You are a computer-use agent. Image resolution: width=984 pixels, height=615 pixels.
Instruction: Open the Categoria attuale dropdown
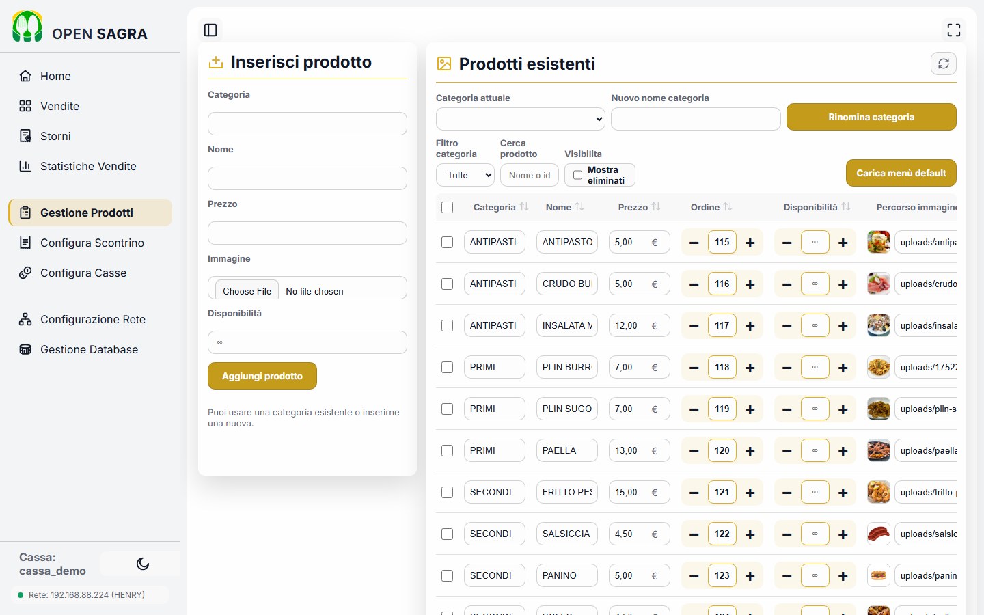[x=521, y=119]
